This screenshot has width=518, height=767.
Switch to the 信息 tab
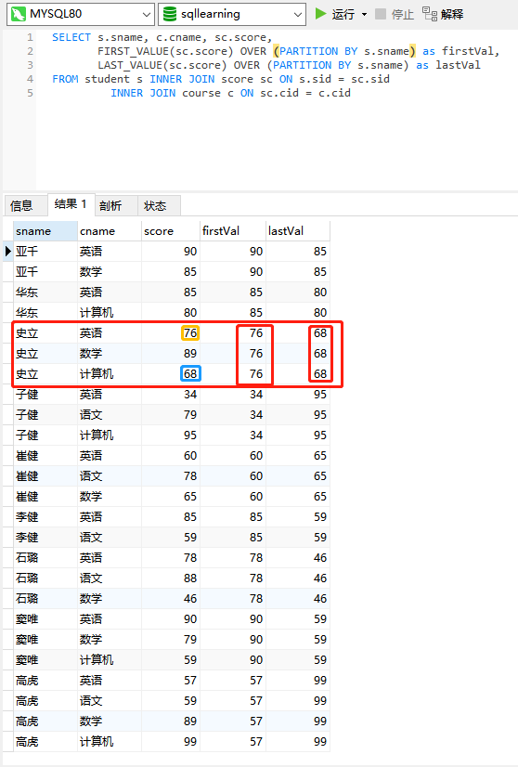(x=26, y=205)
